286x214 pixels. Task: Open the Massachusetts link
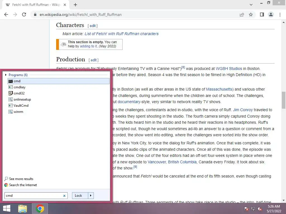(219, 89)
